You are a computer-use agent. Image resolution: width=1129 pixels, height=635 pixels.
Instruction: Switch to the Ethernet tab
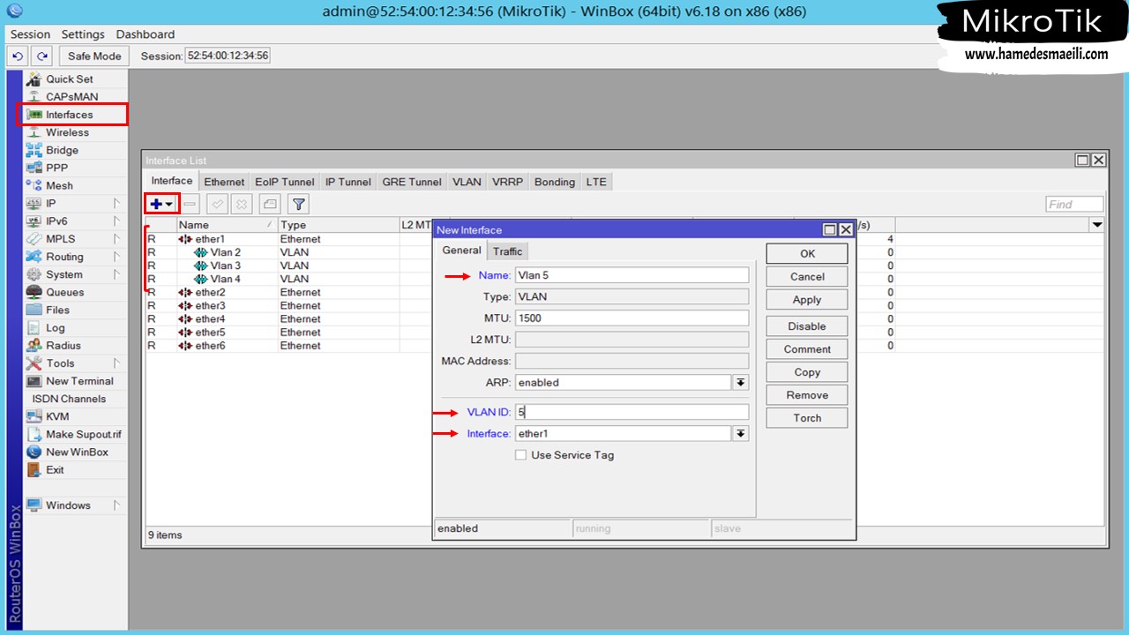(x=224, y=182)
